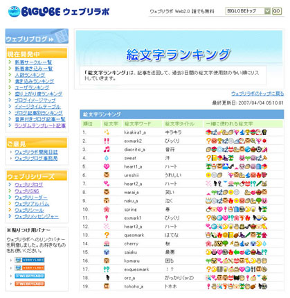Image resolution: width=290 pixels, height=298 pixels.
Task: Click the GO button
Action: tap(276, 11)
